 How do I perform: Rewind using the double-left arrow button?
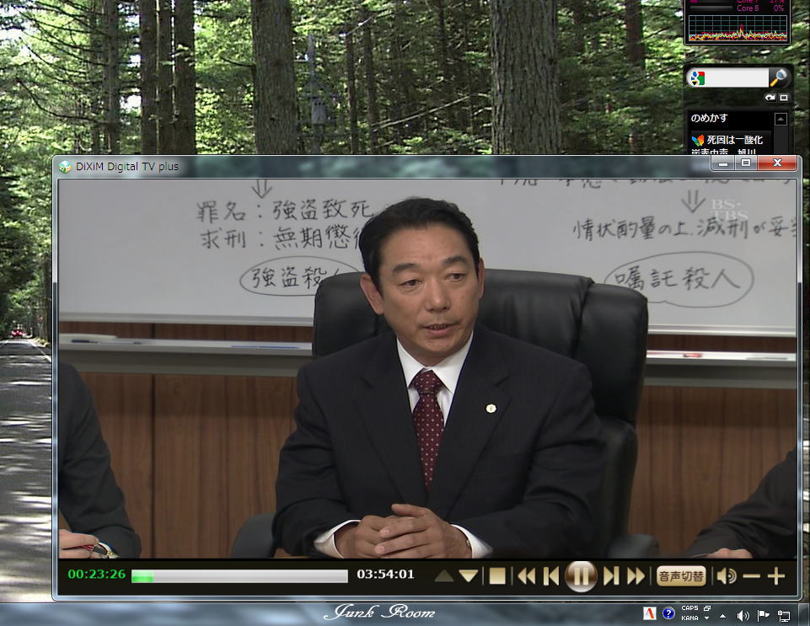(x=527, y=576)
